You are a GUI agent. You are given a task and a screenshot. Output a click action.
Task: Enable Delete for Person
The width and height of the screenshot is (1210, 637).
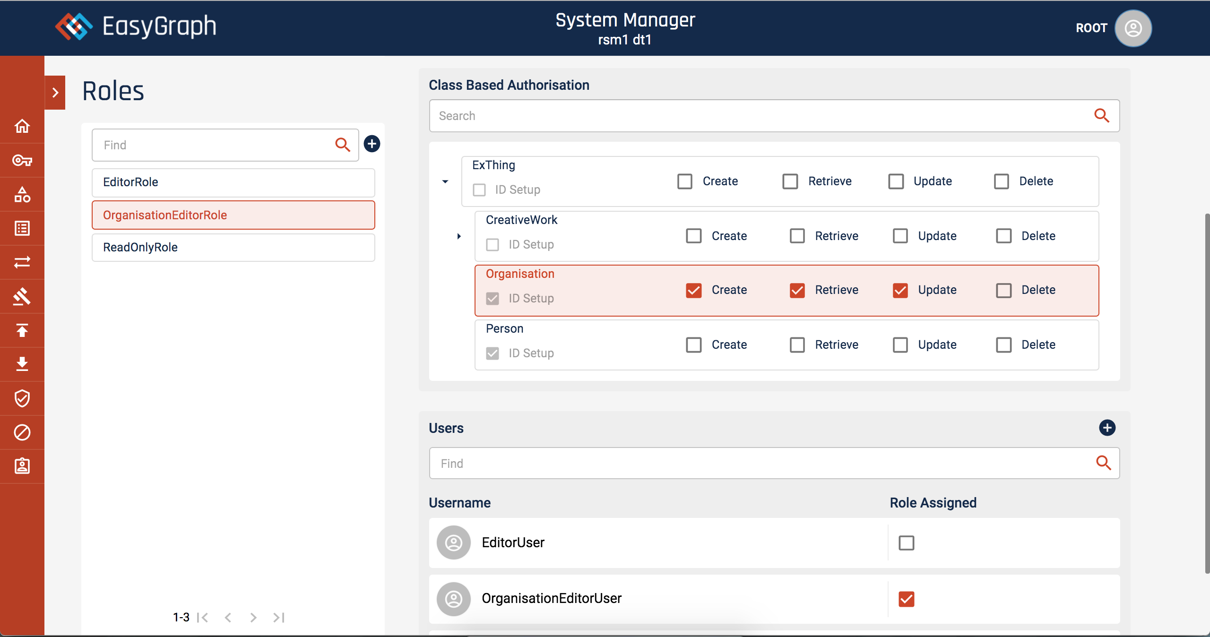(1004, 345)
